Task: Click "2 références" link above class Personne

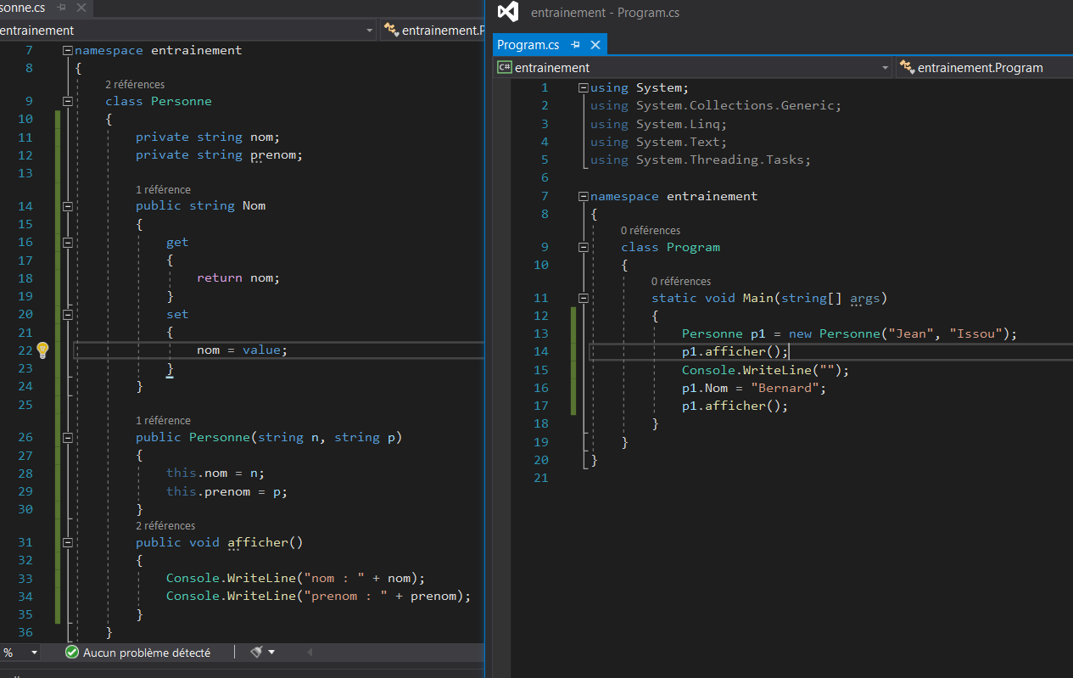Action: click(135, 85)
